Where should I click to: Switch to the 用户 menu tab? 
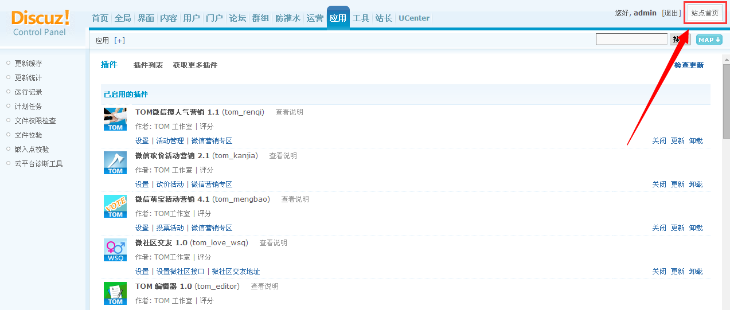(x=192, y=18)
